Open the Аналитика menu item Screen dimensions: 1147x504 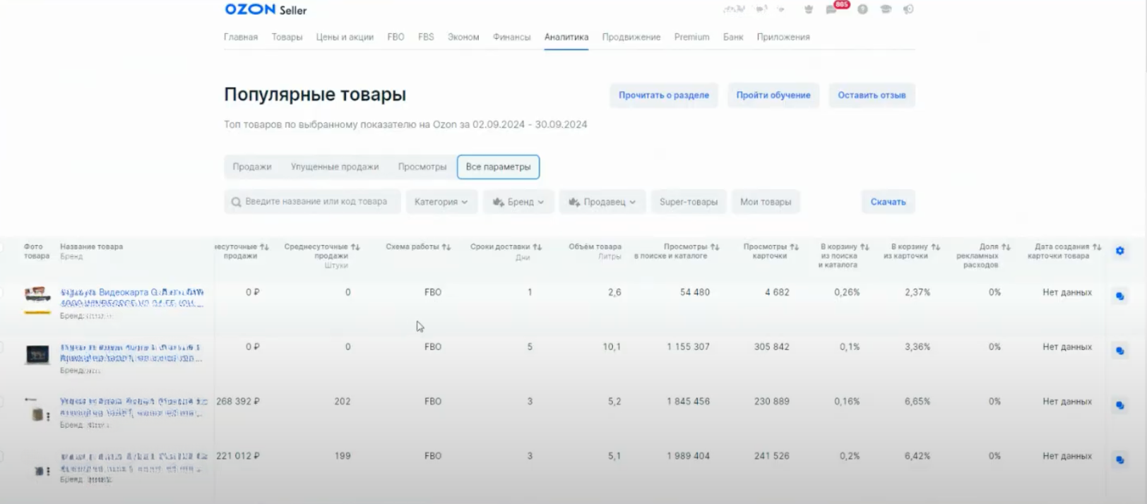click(566, 37)
